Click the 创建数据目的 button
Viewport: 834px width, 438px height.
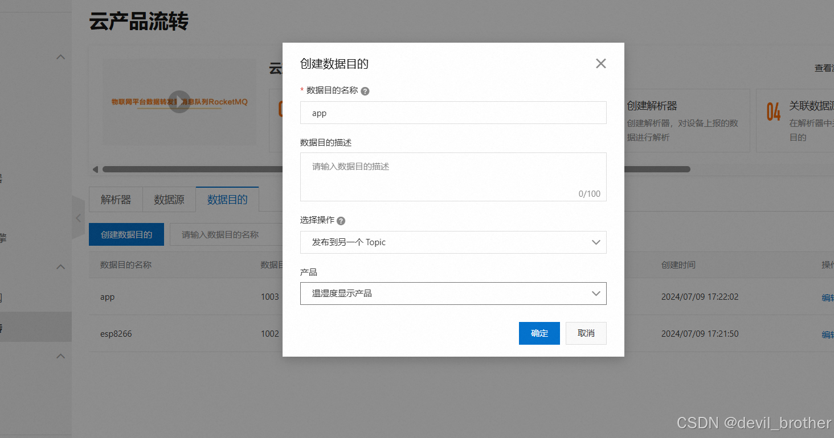click(126, 234)
